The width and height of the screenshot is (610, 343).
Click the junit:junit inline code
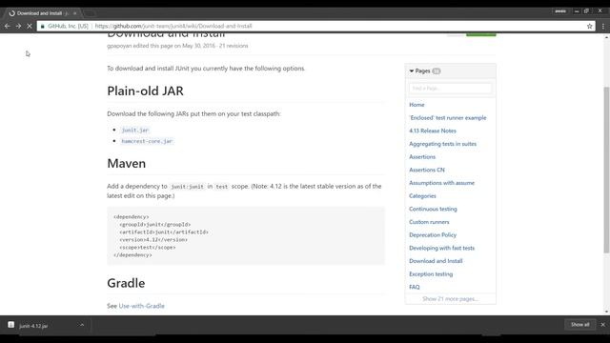click(x=187, y=187)
